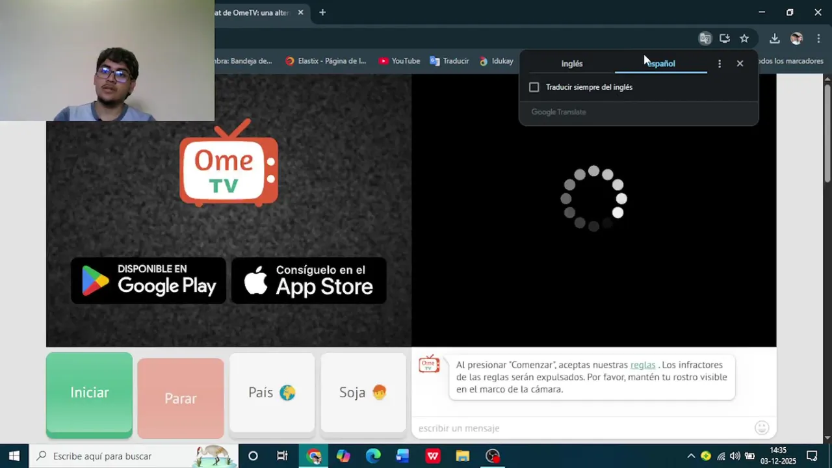Open translate popup options three-dot menu

point(719,64)
